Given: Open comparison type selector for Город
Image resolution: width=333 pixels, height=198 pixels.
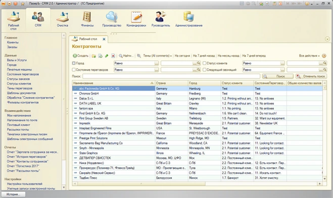Looking at the screenshot, I should point(156,63).
